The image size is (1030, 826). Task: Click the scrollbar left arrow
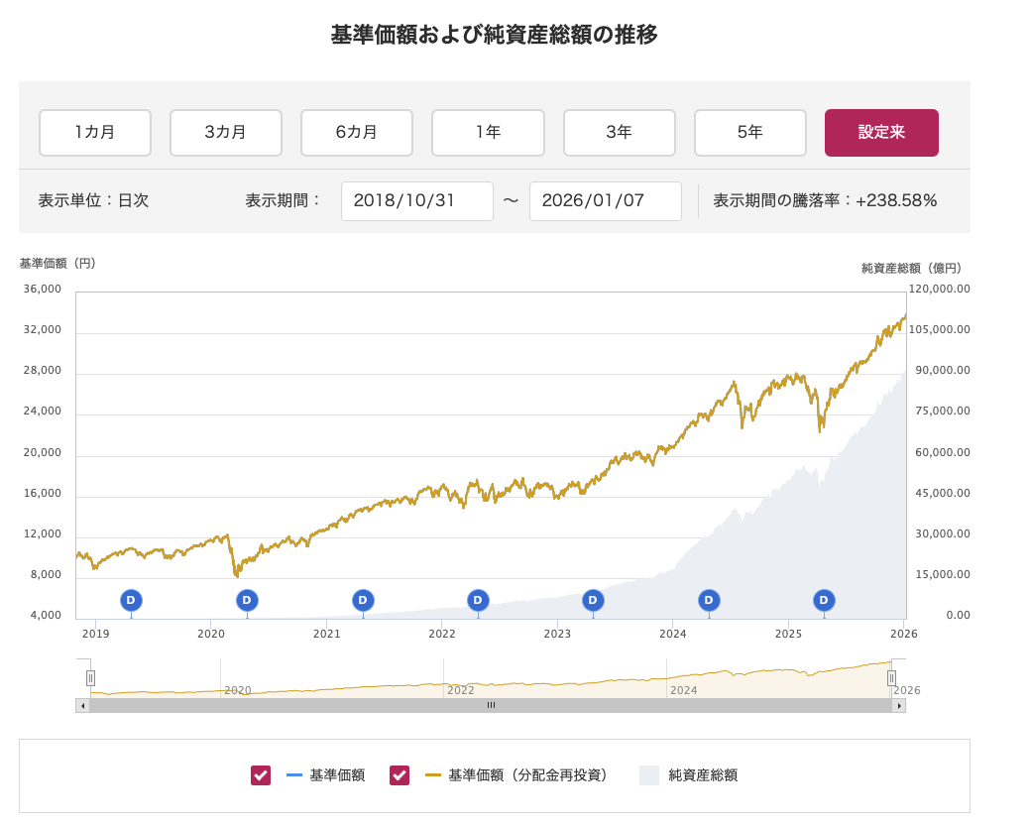tap(82, 705)
